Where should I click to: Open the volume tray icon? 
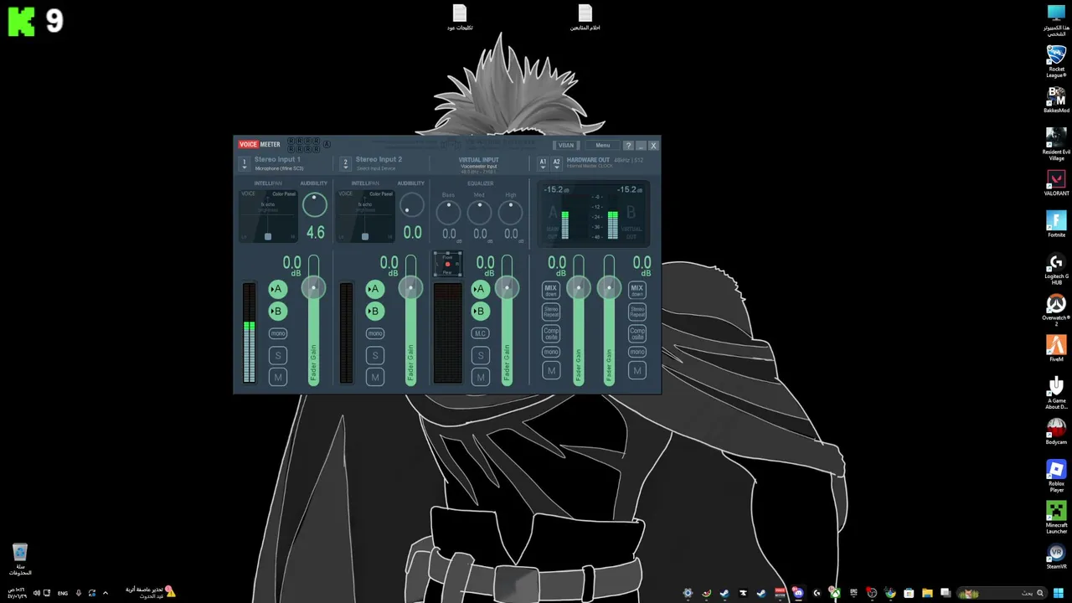point(36,593)
